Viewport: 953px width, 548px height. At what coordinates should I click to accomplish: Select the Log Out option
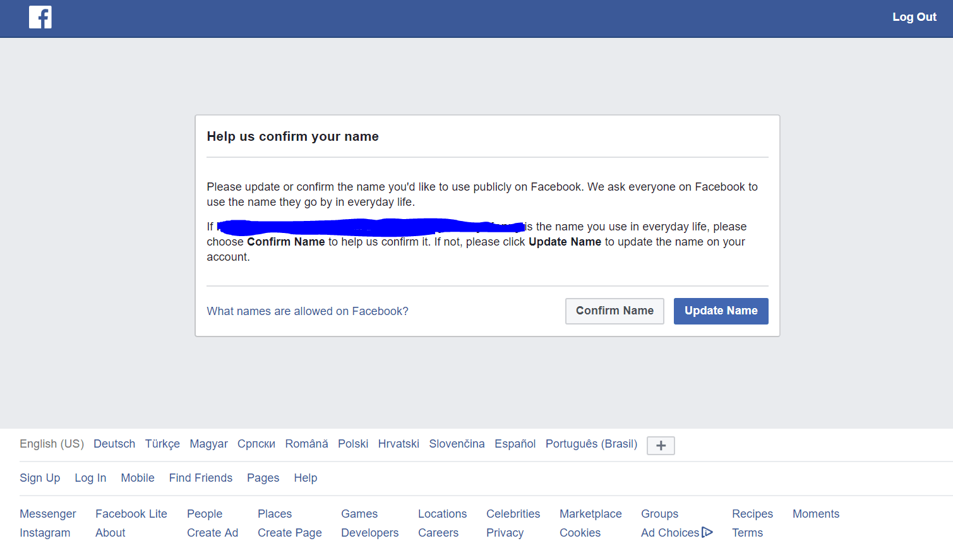914,17
